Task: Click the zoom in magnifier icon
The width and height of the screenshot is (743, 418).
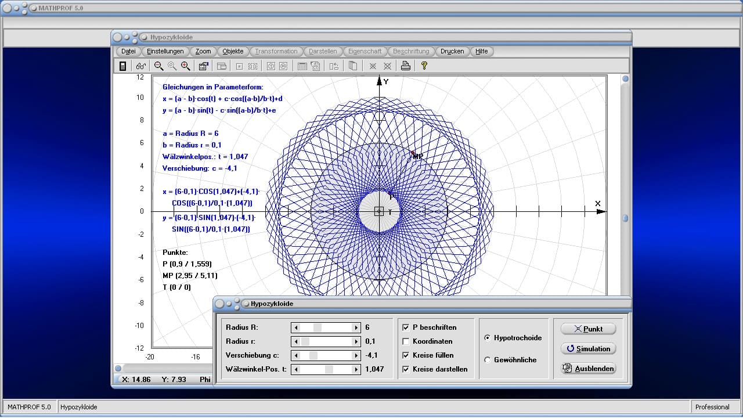Action: (x=186, y=66)
